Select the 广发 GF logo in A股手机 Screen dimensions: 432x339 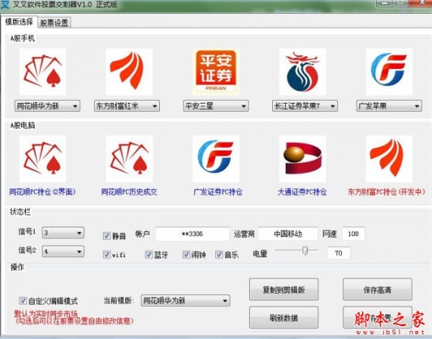click(389, 71)
